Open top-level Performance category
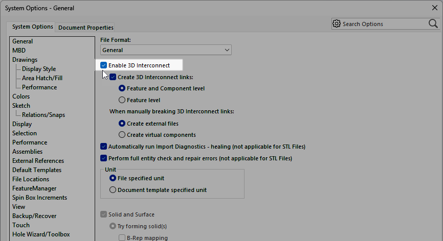The width and height of the screenshot is (443, 241). click(30, 142)
